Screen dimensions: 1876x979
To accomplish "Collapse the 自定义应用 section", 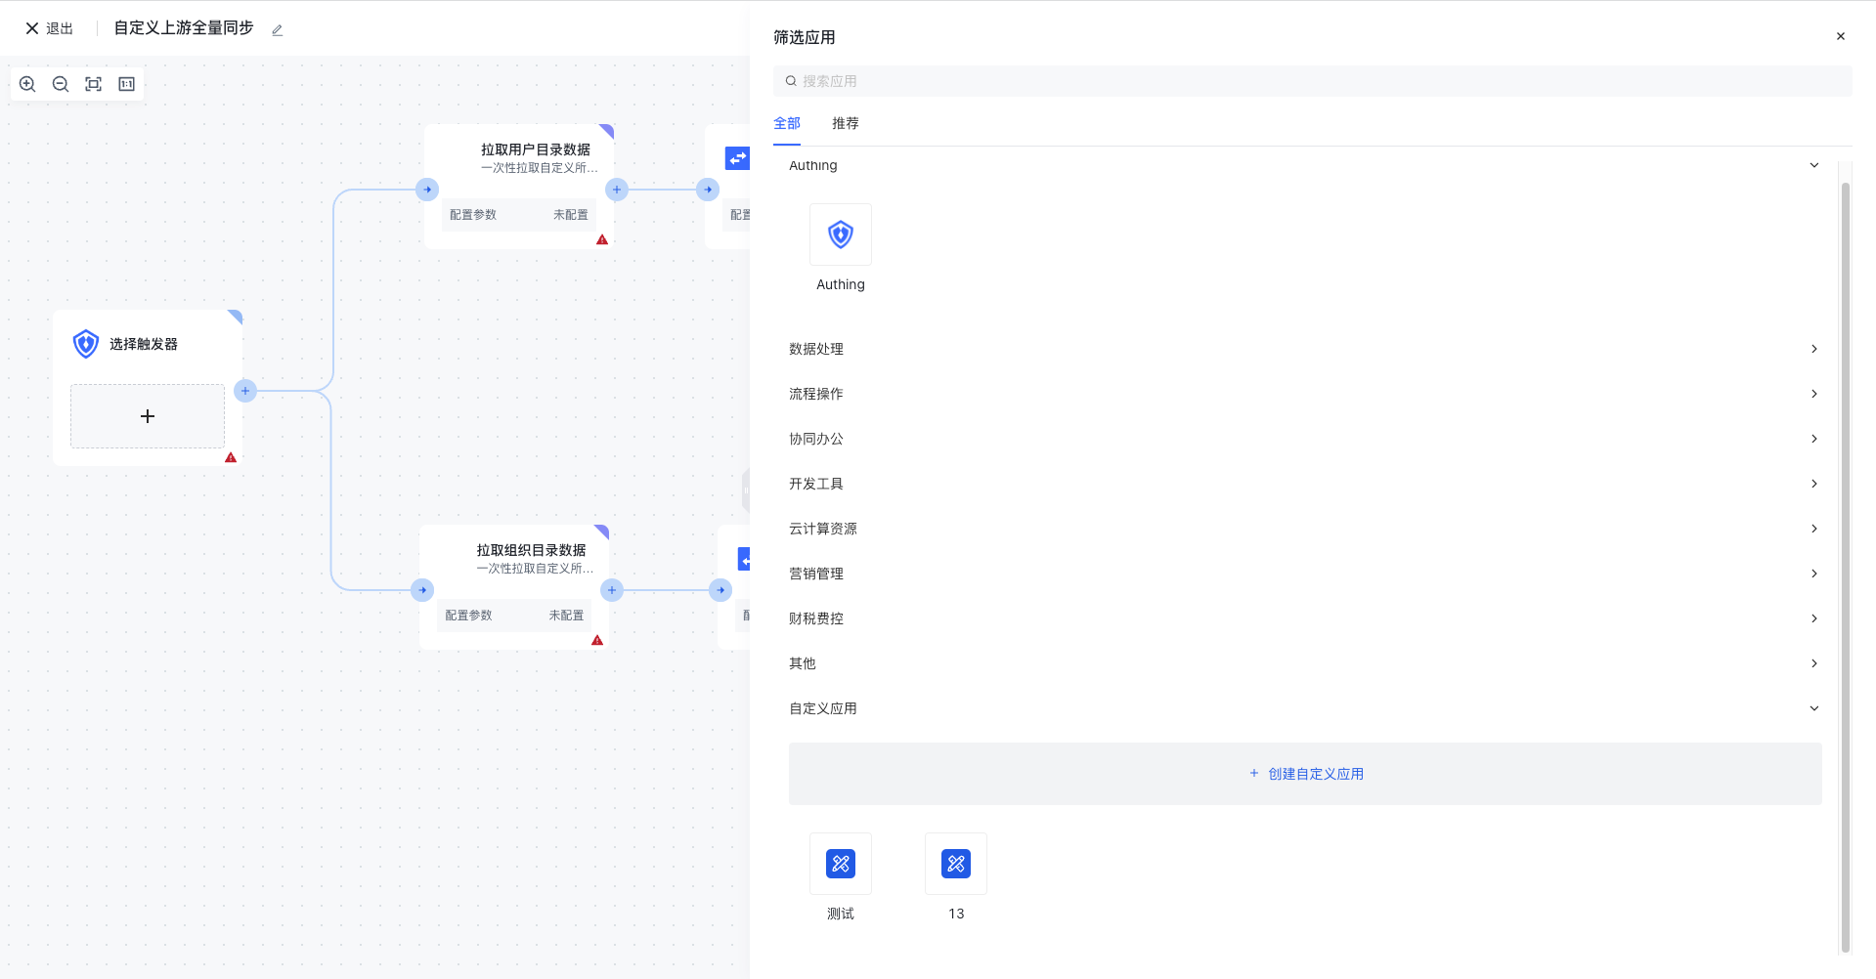I will click(x=1813, y=708).
